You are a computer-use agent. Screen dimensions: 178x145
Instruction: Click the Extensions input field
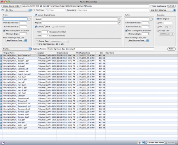point(113,10)
